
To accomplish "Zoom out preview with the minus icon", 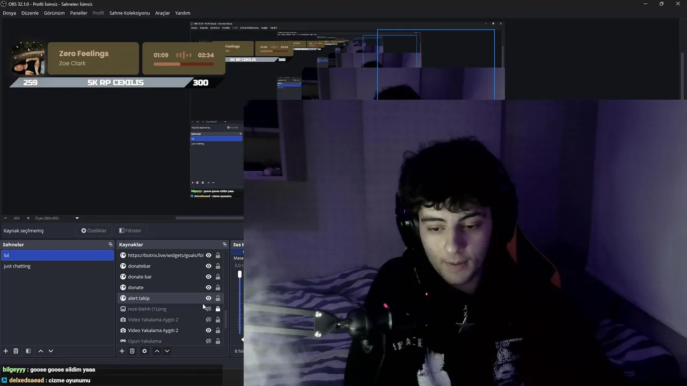I will (x=5, y=218).
